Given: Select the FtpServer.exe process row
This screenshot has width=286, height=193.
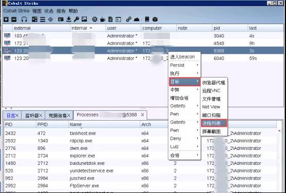Looking at the screenshot, I should coord(140,186).
